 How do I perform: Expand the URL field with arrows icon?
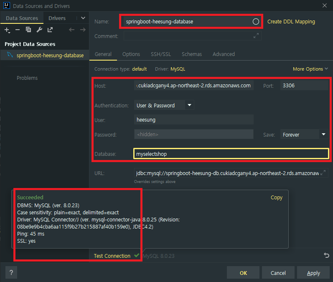(323, 173)
